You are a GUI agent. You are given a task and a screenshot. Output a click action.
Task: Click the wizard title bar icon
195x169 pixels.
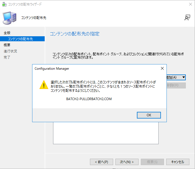(4, 4)
